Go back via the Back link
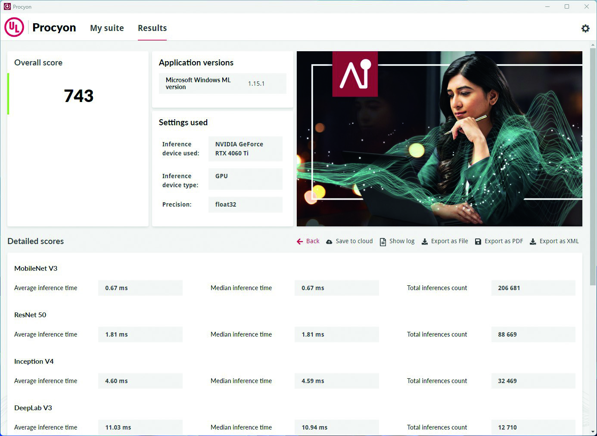 coord(313,241)
